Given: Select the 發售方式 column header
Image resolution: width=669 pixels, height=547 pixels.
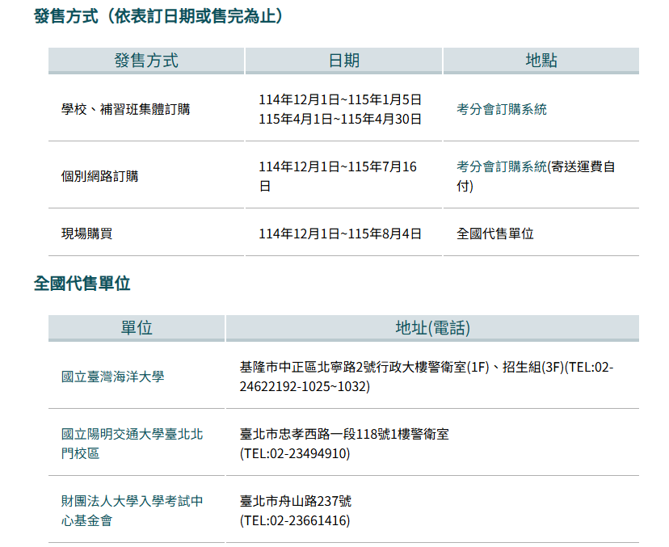Looking at the screenshot, I should pos(145,61).
